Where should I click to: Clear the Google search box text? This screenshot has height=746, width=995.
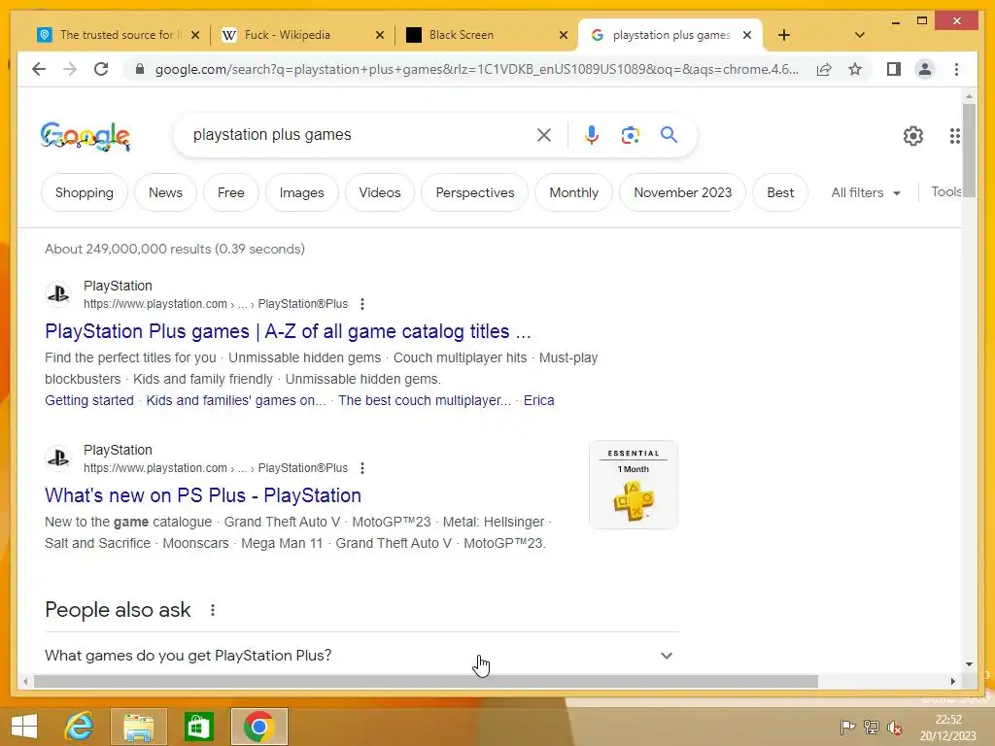click(x=544, y=134)
